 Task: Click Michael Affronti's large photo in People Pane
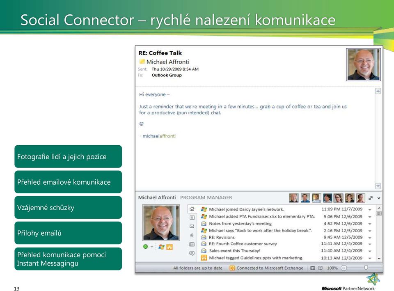point(161,222)
